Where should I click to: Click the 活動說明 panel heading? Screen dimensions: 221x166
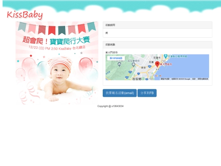tap(158, 25)
